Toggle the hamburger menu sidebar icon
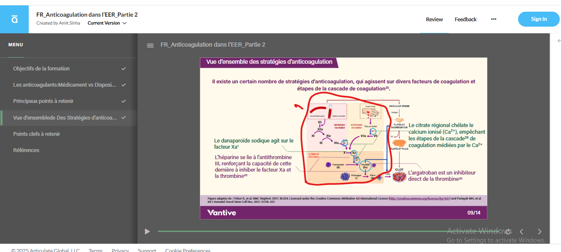Image resolution: width=561 pixels, height=252 pixels. pos(150,45)
